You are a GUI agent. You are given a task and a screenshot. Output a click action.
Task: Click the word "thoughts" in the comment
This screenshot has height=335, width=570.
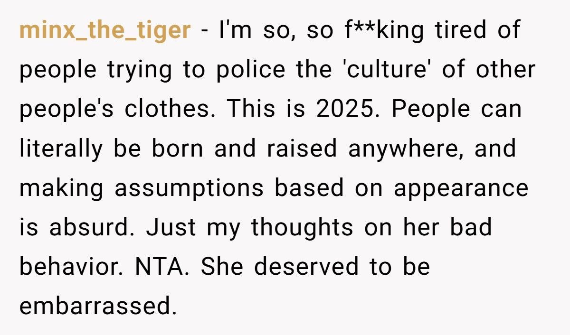tap(302, 227)
